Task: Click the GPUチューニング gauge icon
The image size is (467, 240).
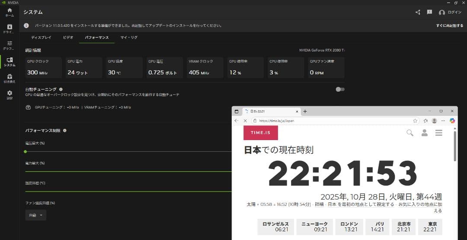Action: pyautogui.click(x=28, y=108)
